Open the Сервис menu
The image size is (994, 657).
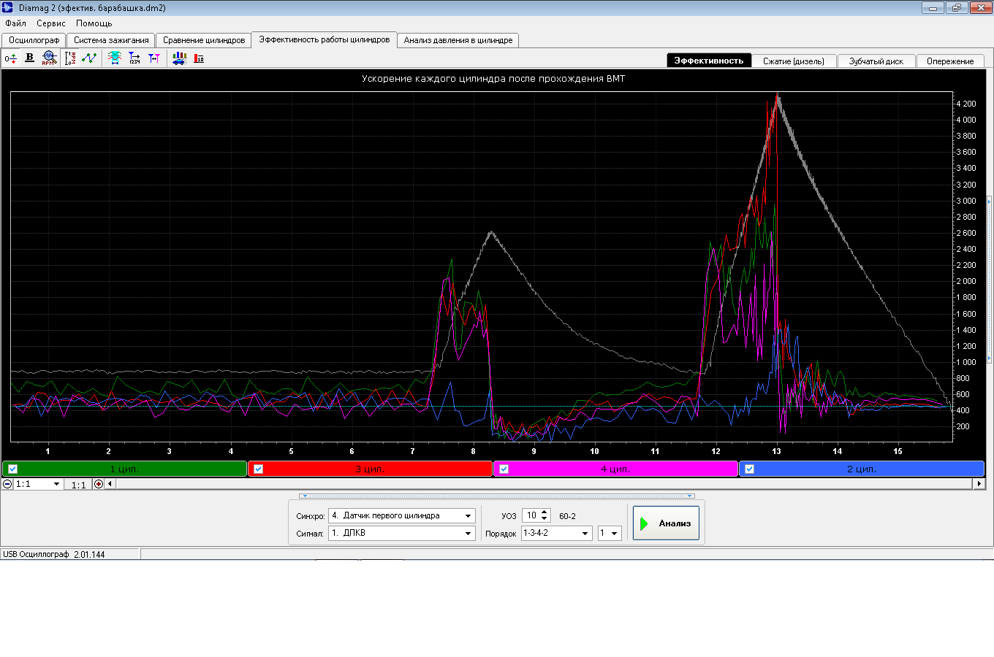pyautogui.click(x=50, y=23)
